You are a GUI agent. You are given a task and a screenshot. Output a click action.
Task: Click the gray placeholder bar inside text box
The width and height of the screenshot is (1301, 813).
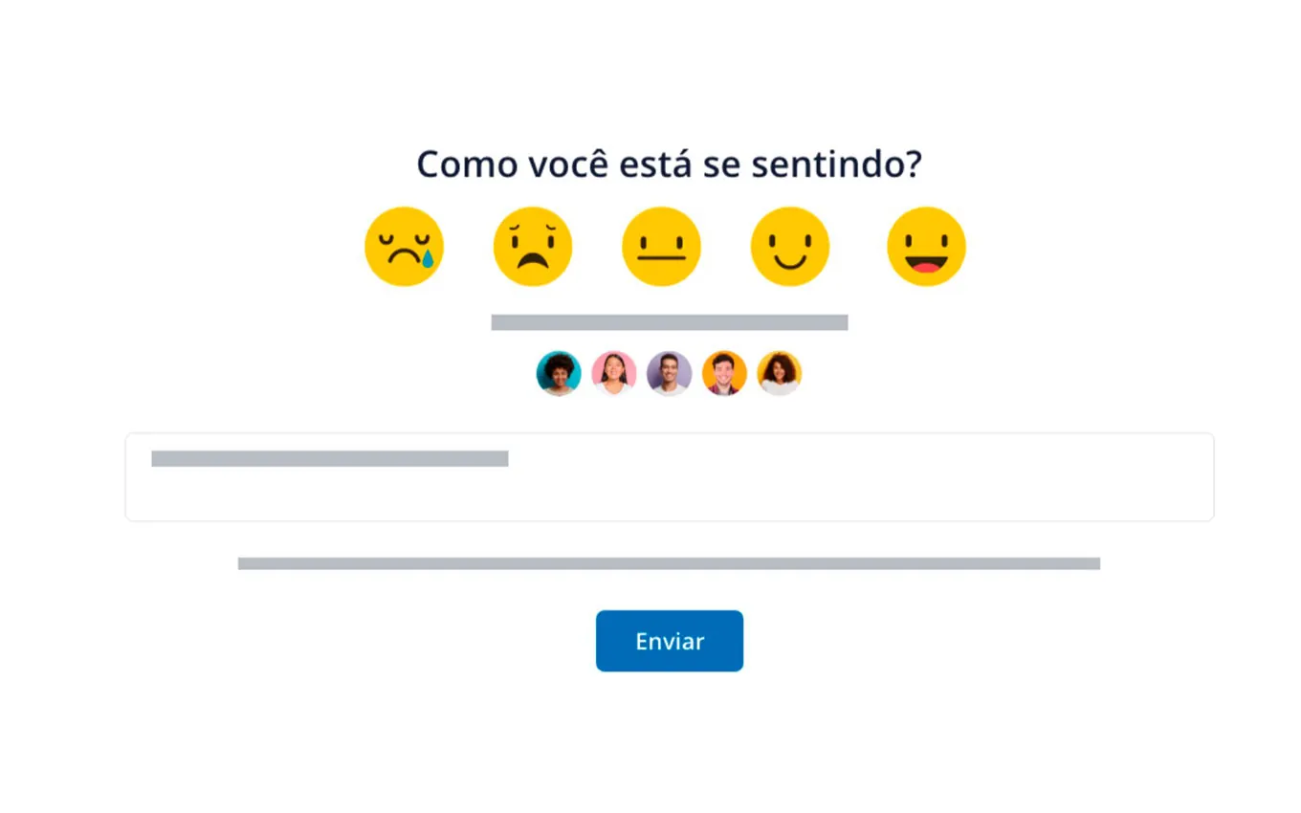(x=329, y=459)
